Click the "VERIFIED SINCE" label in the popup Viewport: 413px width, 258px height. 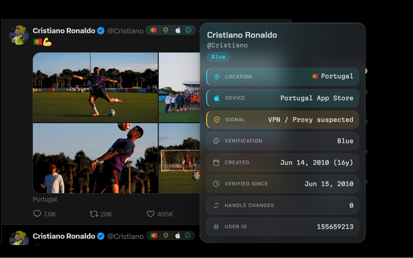tap(247, 184)
